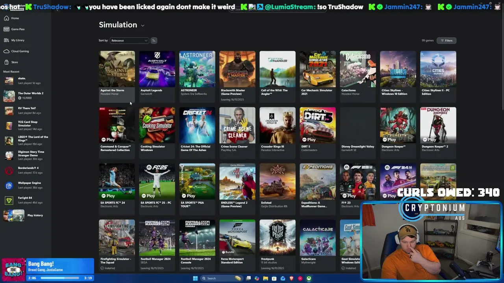Open Football Manager 2024 SEGA tile
Viewport: 504px width, 283px height.
pyautogui.click(x=157, y=245)
